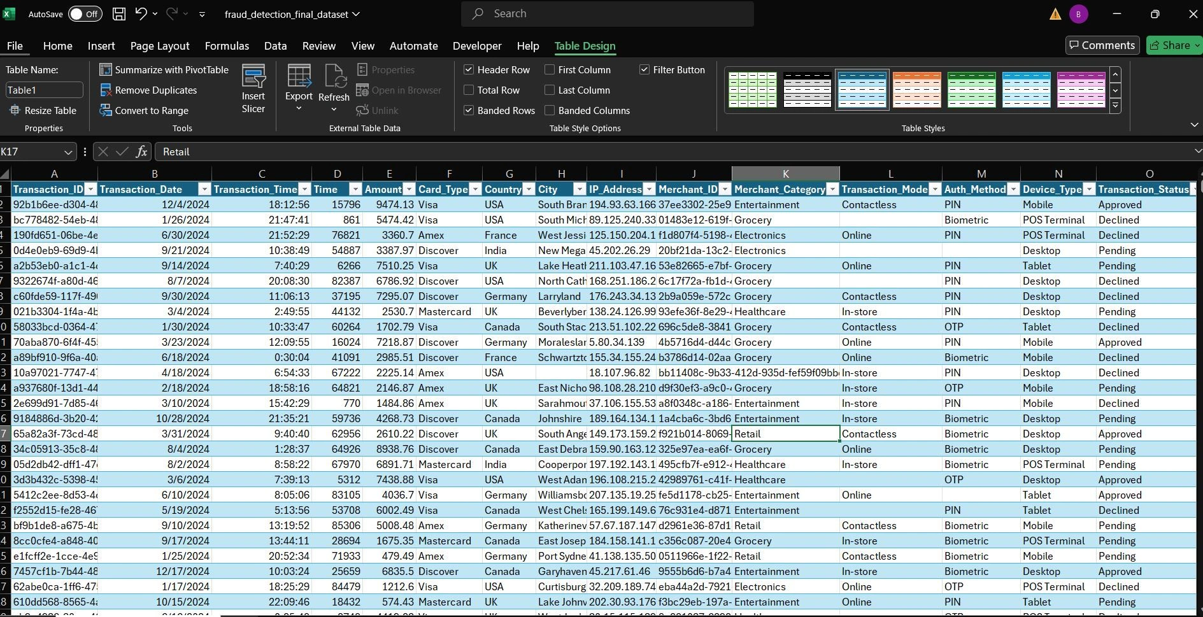The width and height of the screenshot is (1203, 617).
Task: Click the Search box
Action: [x=607, y=13]
